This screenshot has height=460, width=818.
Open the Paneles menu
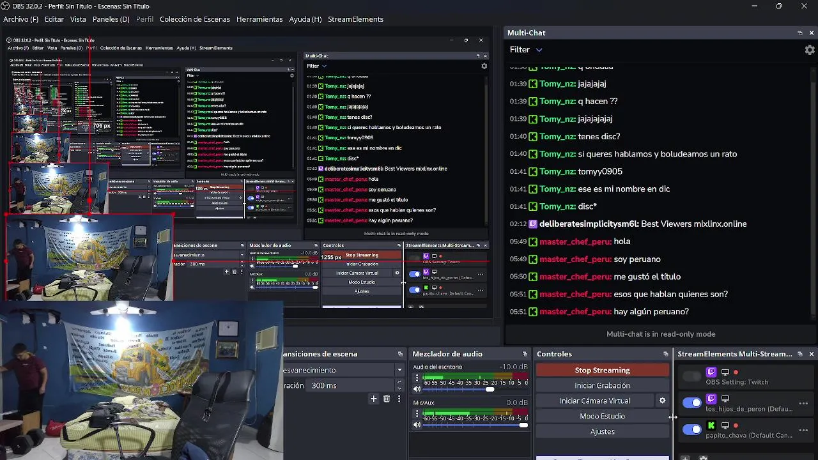point(111,19)
